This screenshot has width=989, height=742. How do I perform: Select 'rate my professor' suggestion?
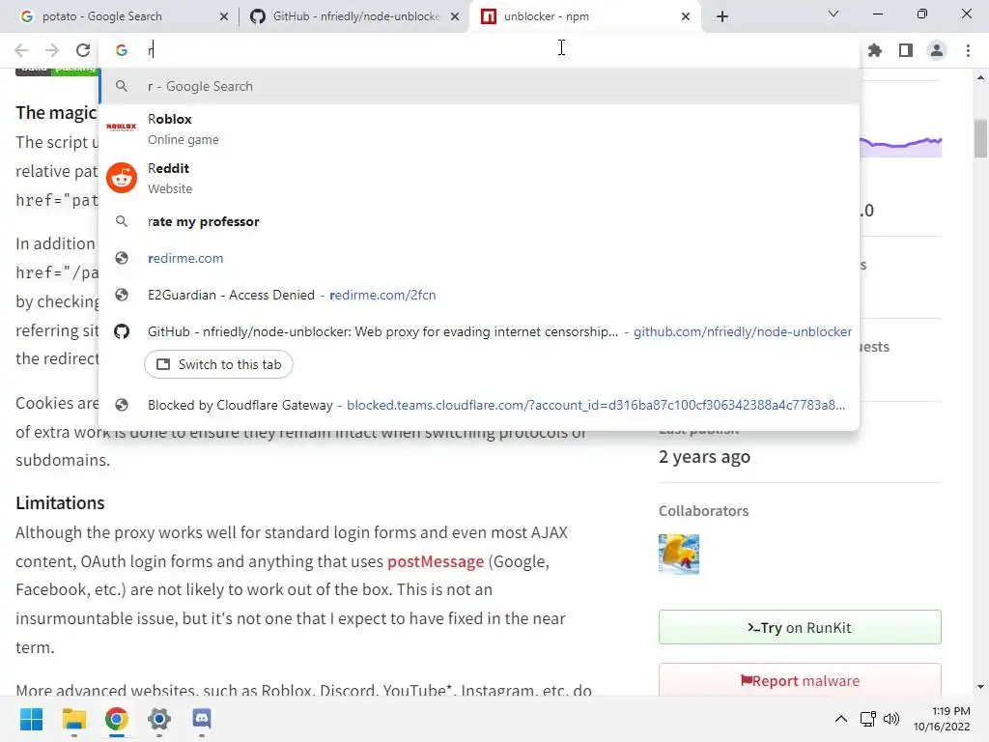(479, 221)
